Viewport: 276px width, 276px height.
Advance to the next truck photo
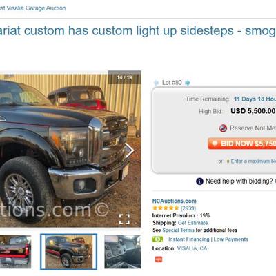(x=129, y=150)
